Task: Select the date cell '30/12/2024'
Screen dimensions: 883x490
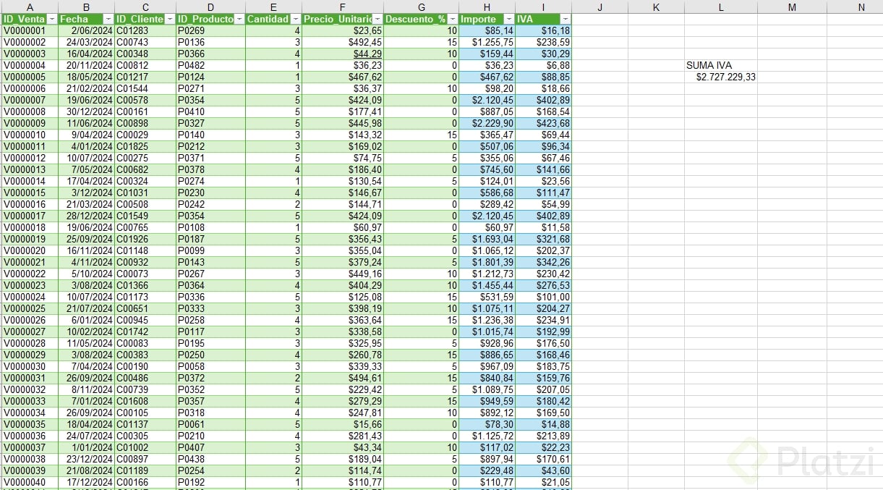Action: click(x=86, y=111)
